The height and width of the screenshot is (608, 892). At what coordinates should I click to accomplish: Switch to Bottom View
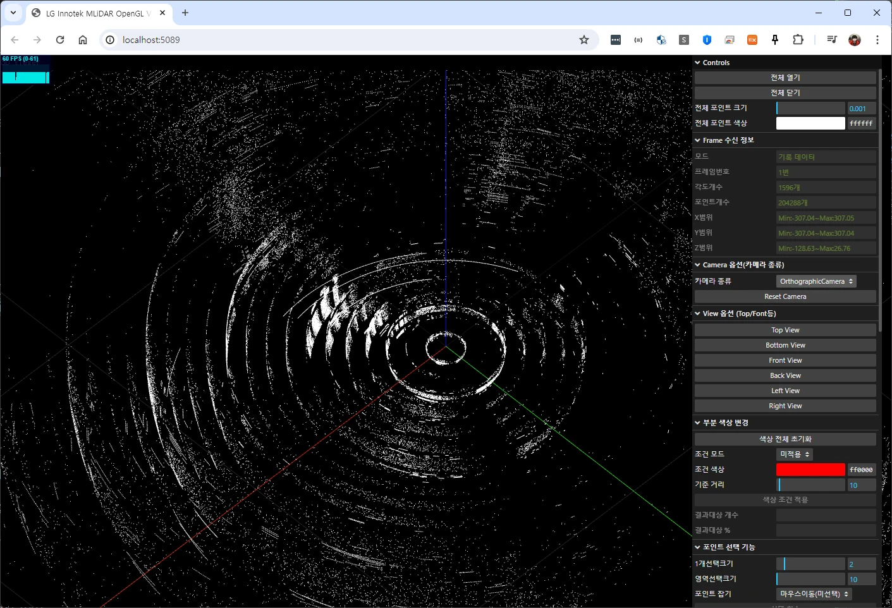785,345
